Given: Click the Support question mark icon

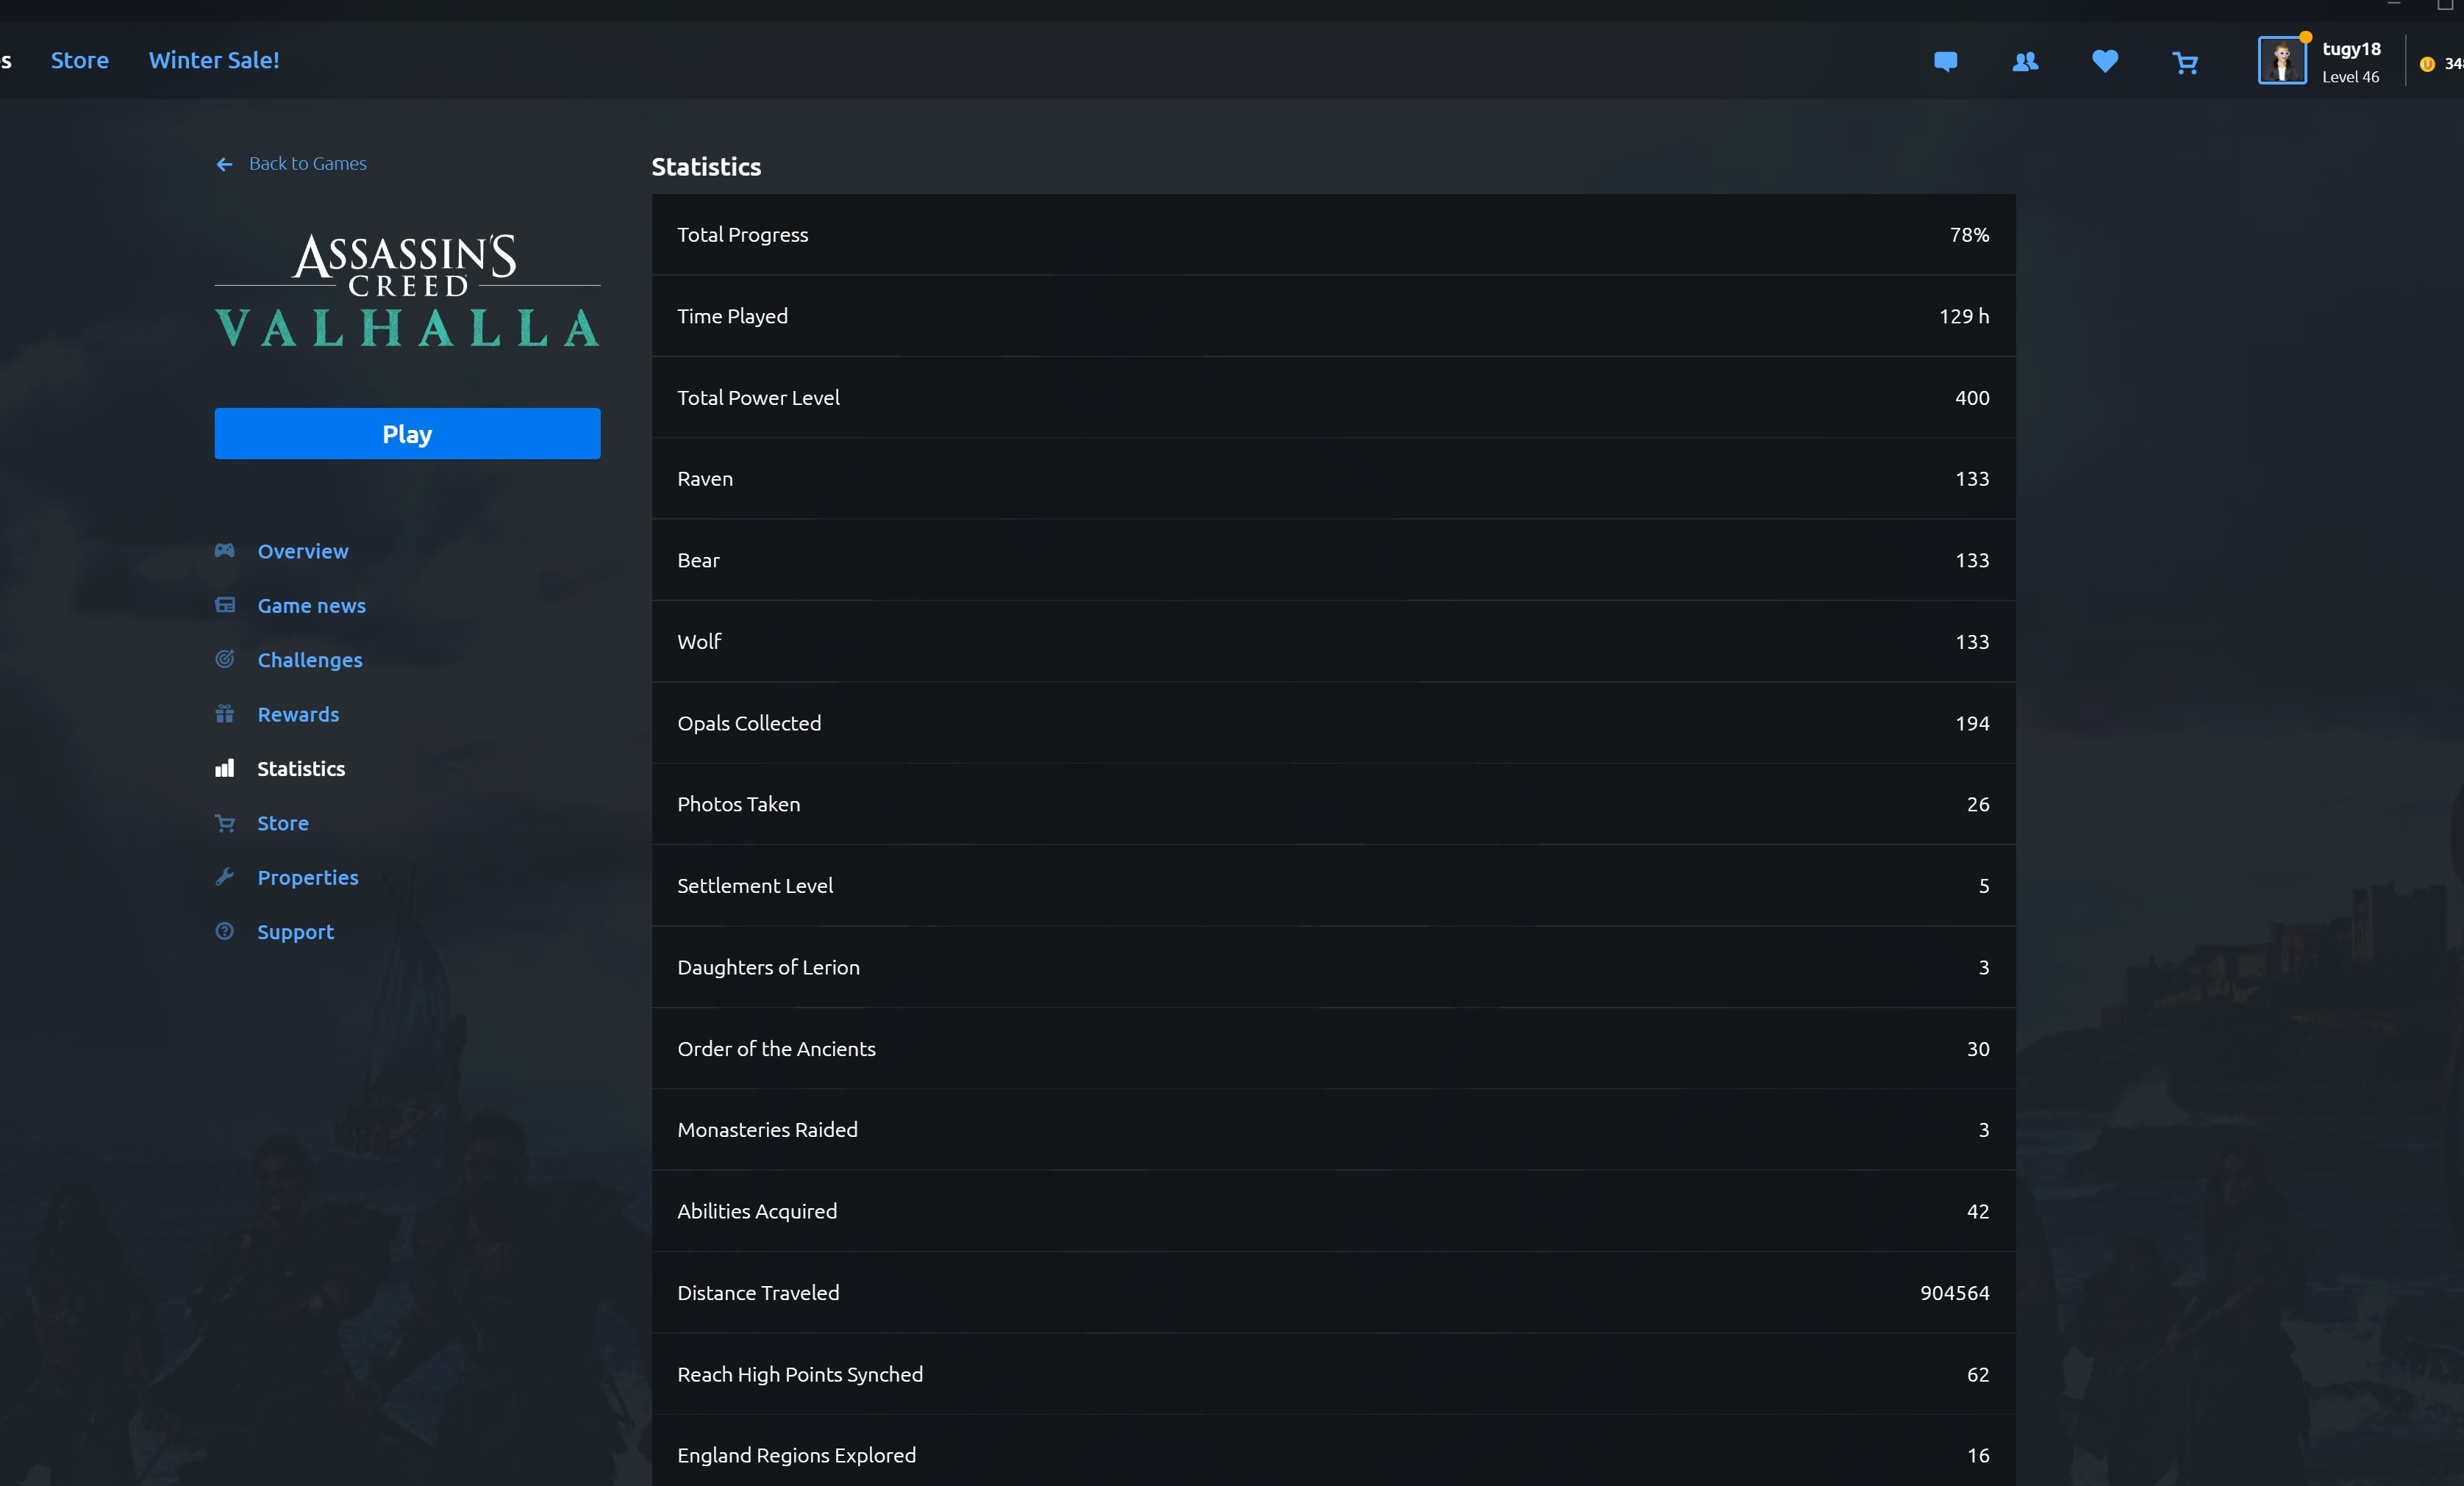Looking at the screenshot, I should tap(224, 931).
